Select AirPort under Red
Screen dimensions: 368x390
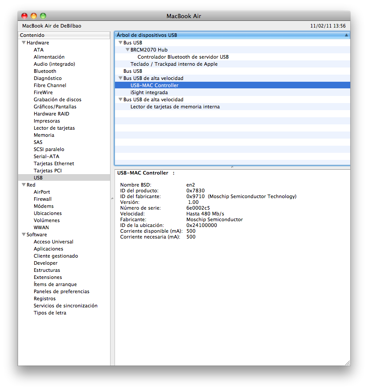coord(42,192)
